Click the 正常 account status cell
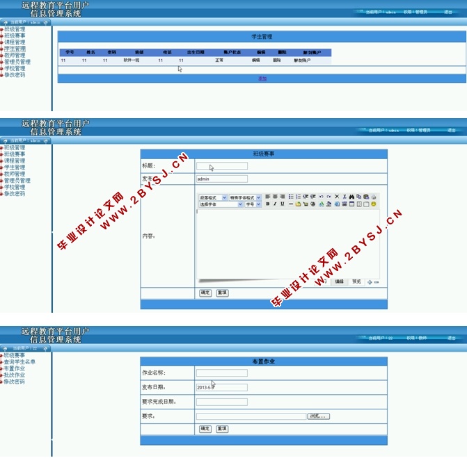Image resolution: width=467 pixels, height=458 pixels. point(219,60)
